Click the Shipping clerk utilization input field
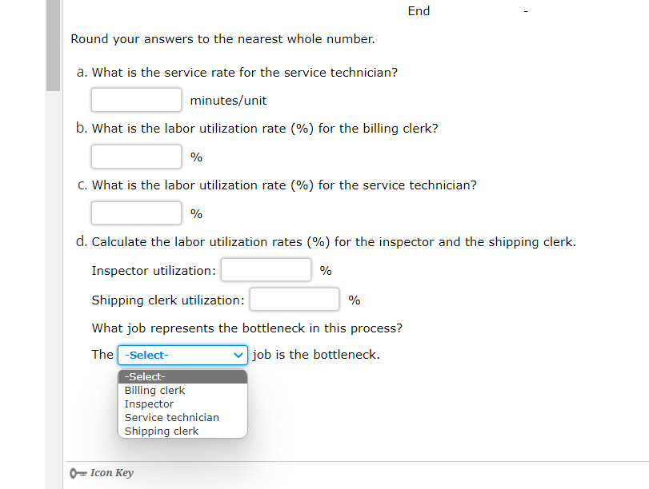649x489 pixels. click(294, 300)
